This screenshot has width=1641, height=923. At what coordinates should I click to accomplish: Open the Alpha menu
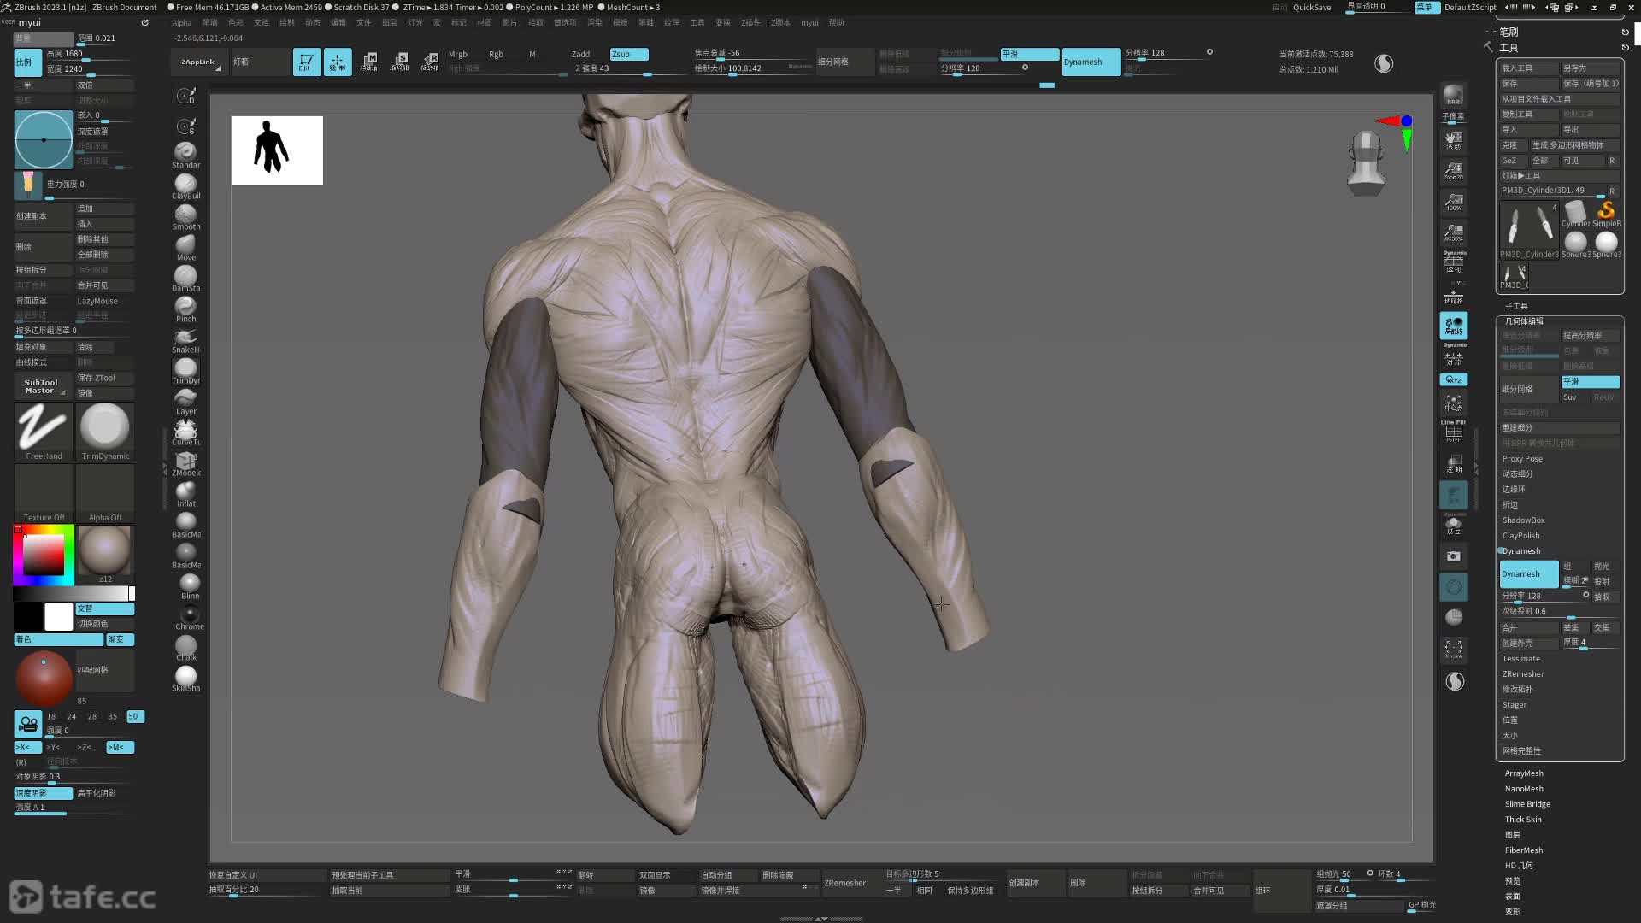point(182,22)
